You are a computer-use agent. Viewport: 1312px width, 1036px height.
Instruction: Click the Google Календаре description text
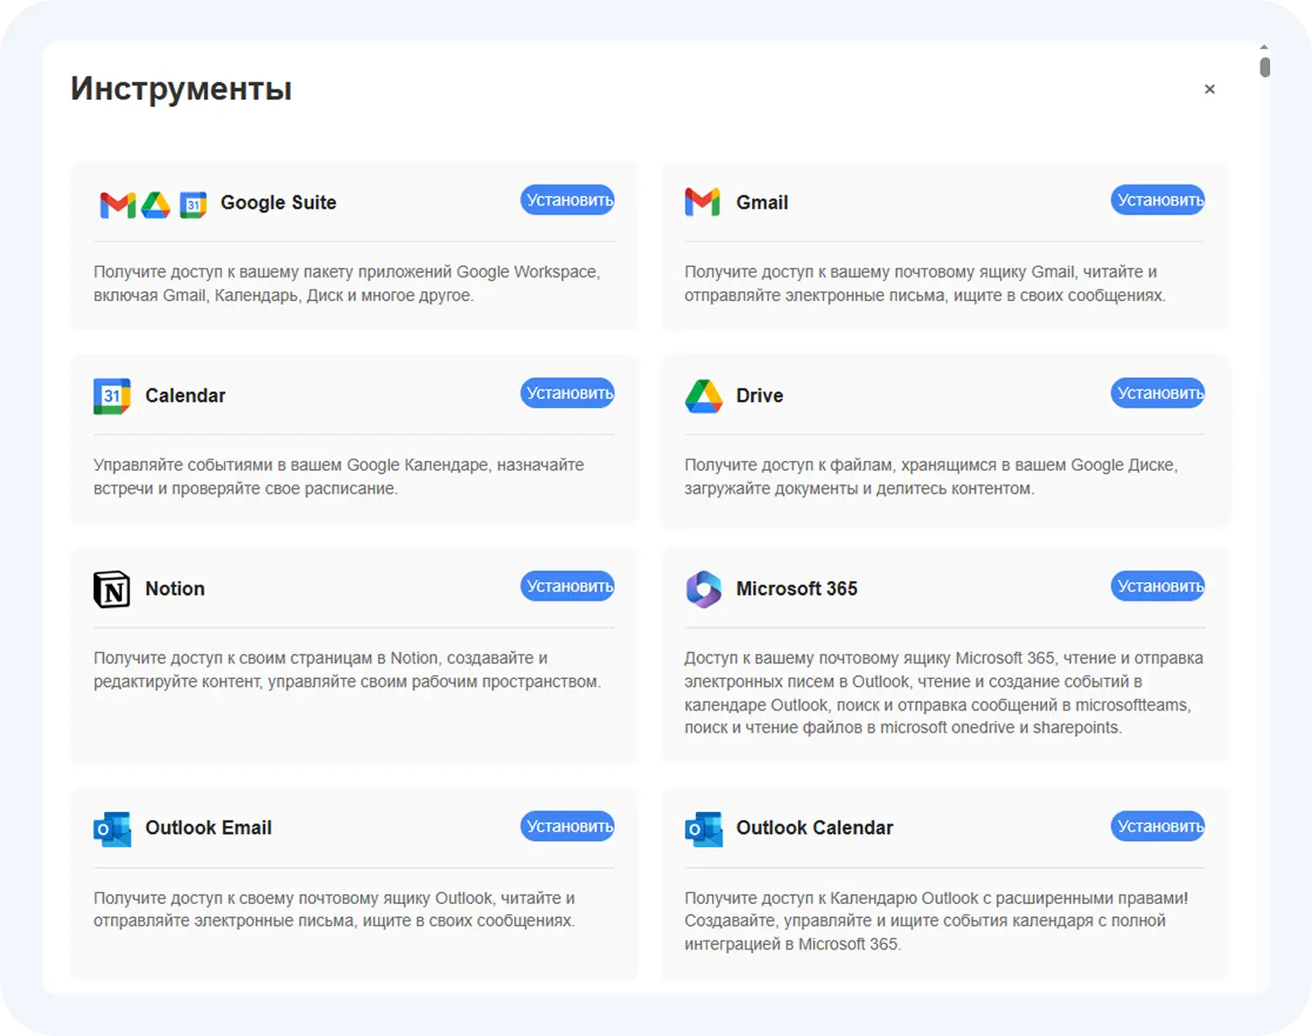pyautogui.click(x=338, y=477)
